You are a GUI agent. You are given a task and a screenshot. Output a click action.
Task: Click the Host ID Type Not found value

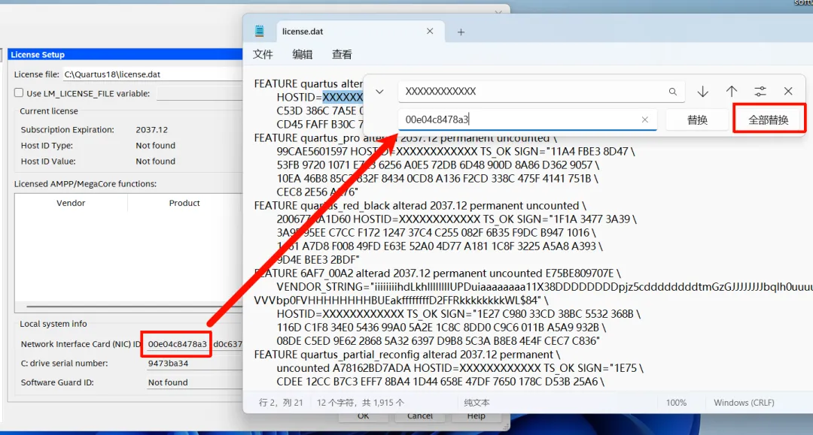pyautogui.click(x=156, y=145)
